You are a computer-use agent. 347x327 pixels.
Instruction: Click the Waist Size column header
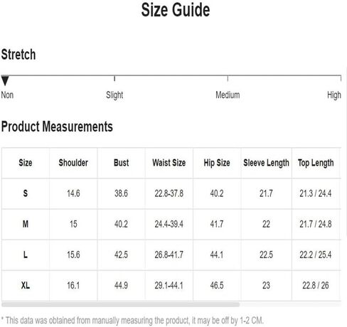[169, 163]
